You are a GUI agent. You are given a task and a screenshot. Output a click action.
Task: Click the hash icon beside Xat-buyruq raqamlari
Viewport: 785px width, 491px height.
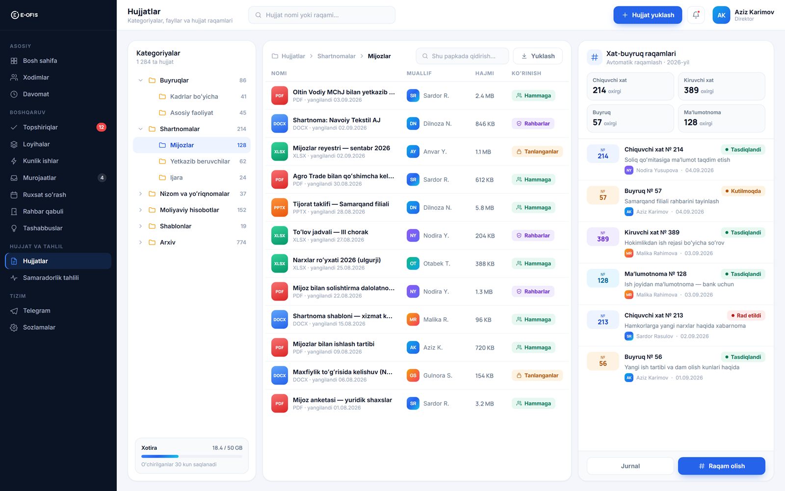[595, 57]
